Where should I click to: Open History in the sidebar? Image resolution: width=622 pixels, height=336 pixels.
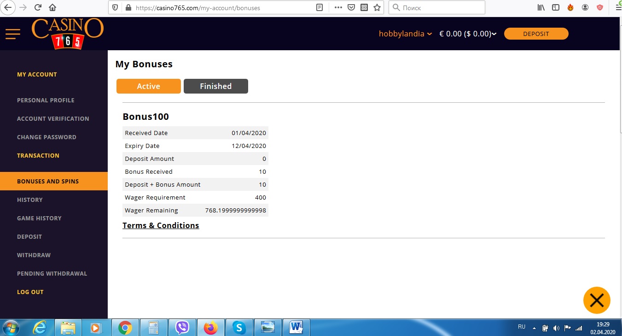30,200
